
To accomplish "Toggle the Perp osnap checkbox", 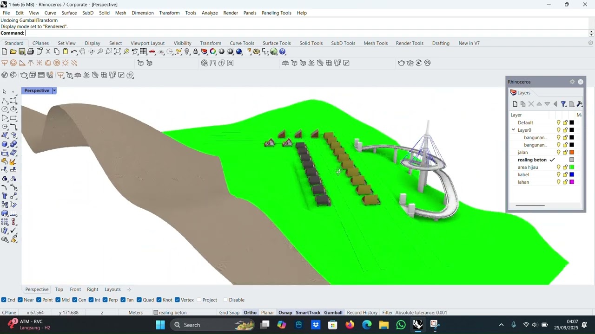I will 105,300.
